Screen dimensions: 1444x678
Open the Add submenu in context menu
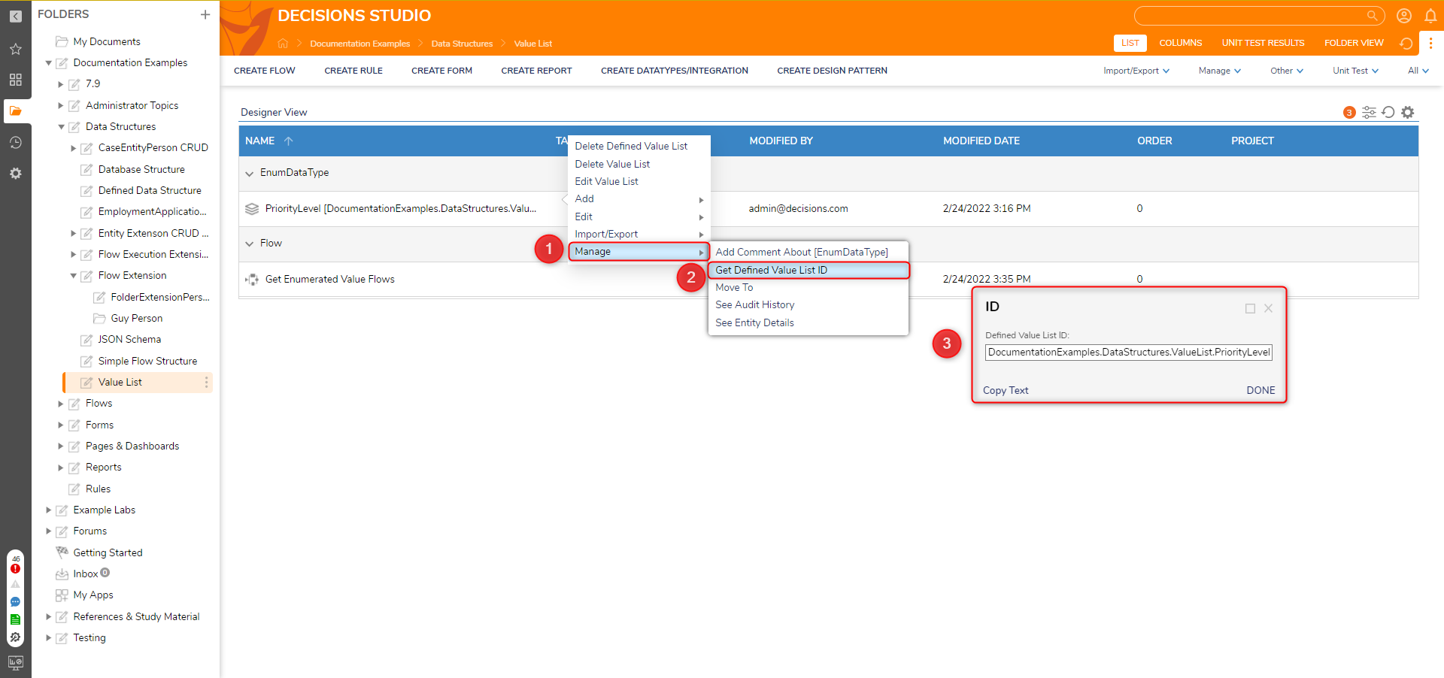click(639, 199)
